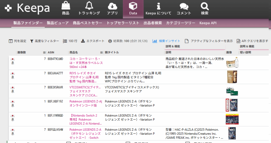Screen dimensions: 271x143
Task: Open the 高度なフィルター advanced filter
Action: click(44, 41)
